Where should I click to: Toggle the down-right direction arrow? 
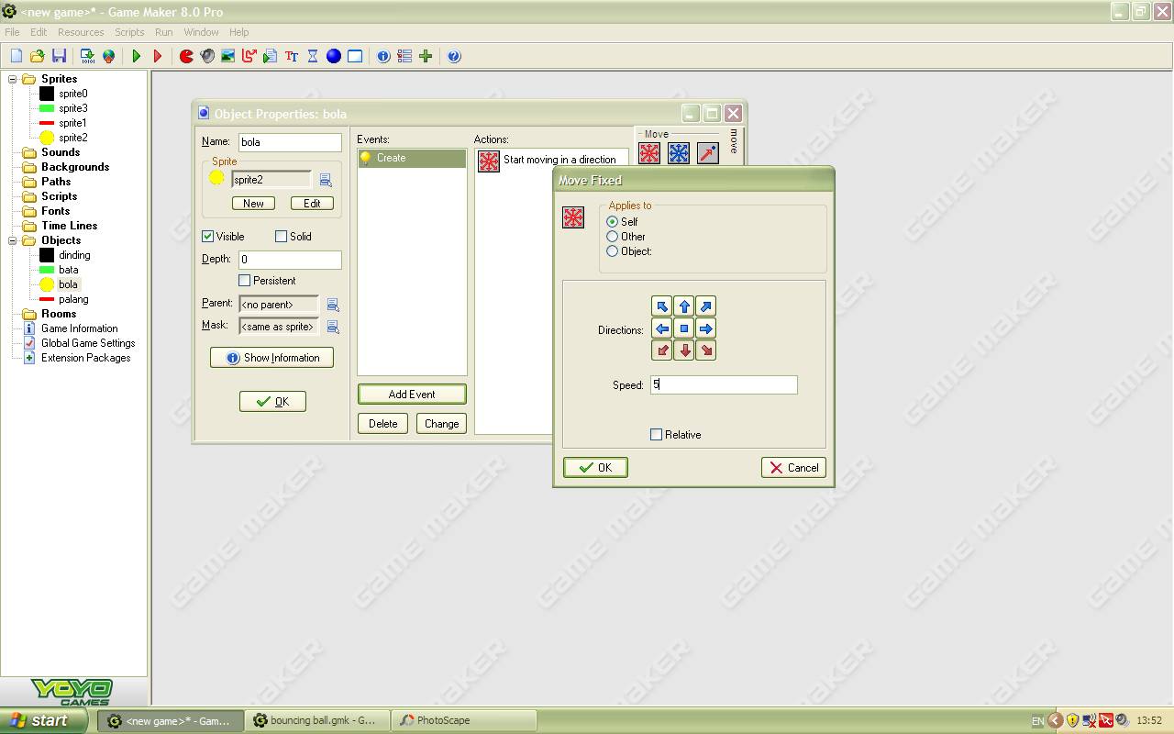(706, 350)
